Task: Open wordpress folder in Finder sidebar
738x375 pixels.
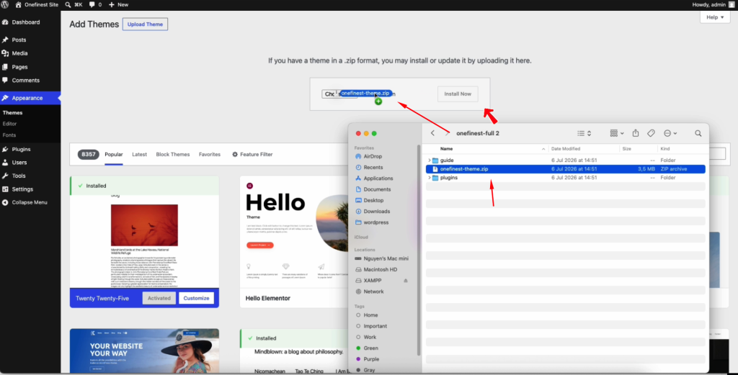Action: [371, 222]
